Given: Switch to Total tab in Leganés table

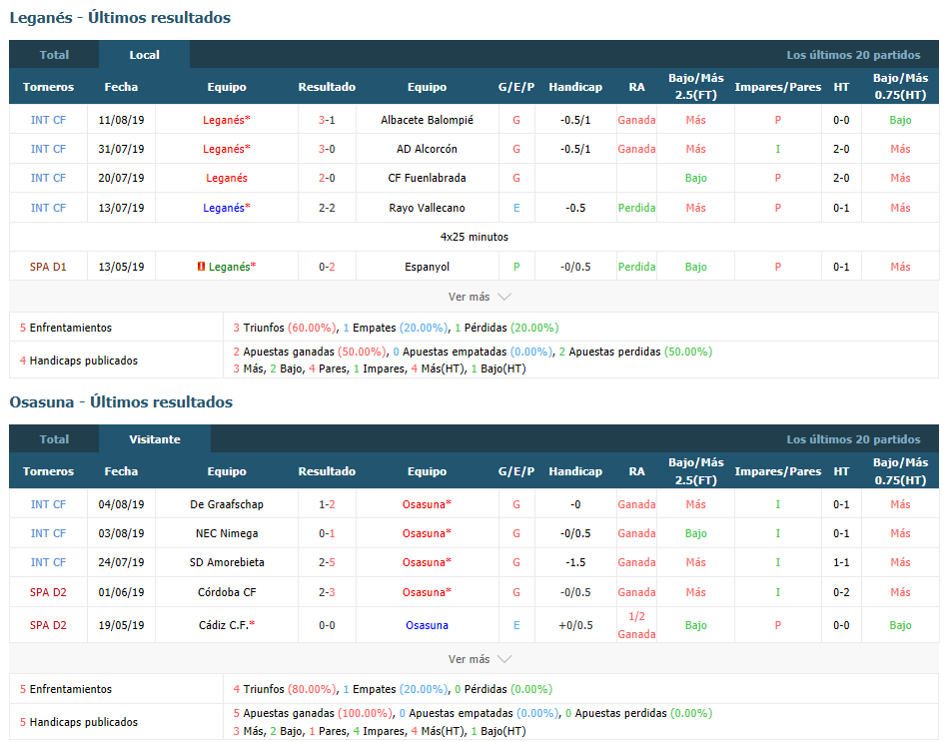Looking at the screenshot, I should click(54, 55).
